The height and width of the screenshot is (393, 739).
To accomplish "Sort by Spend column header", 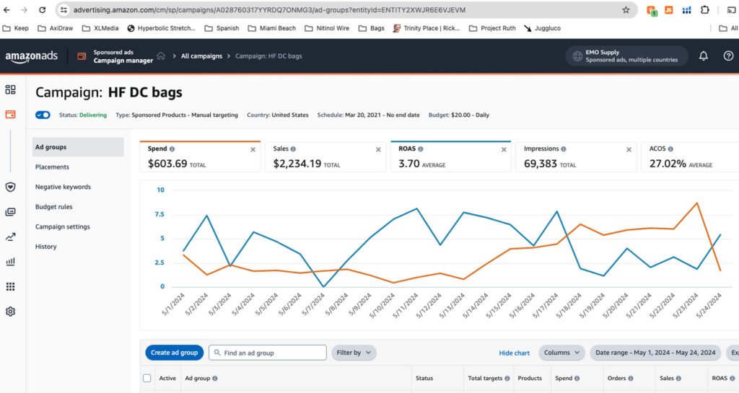I will (x=564, y=379).
